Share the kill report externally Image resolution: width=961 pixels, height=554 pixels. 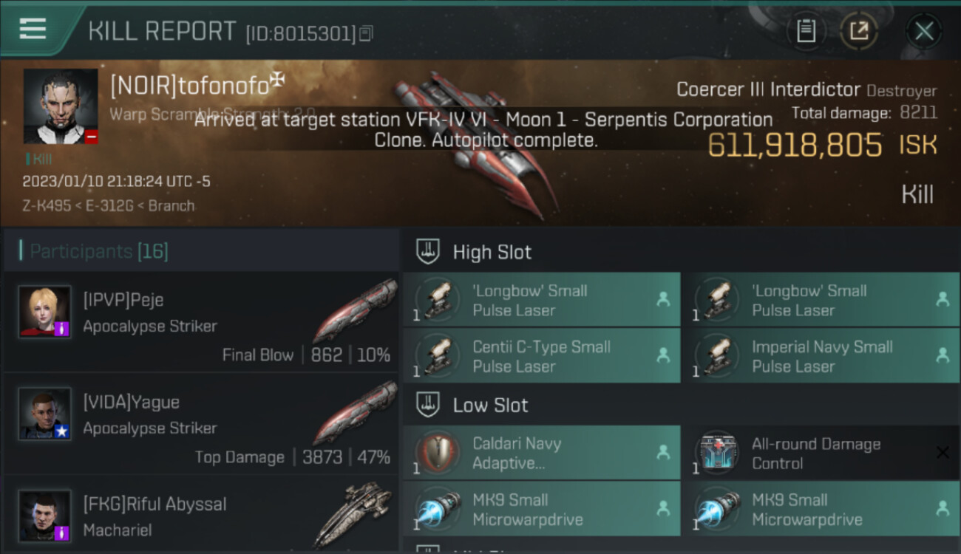(x=859, y=31)
